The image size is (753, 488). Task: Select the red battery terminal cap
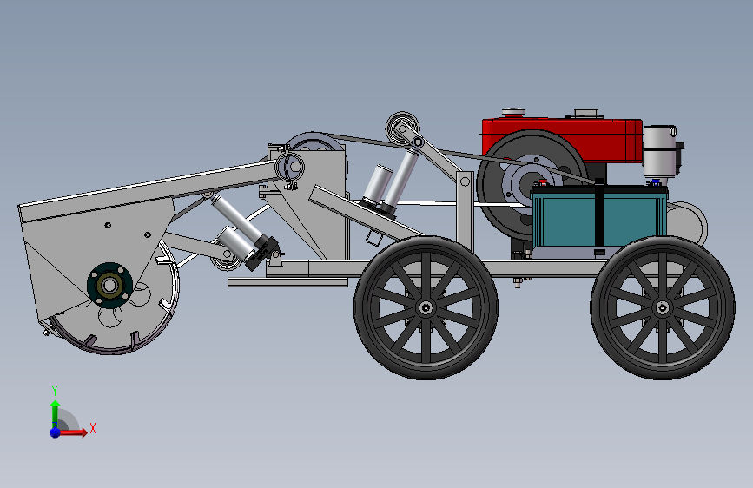click(x=543, y=182)
